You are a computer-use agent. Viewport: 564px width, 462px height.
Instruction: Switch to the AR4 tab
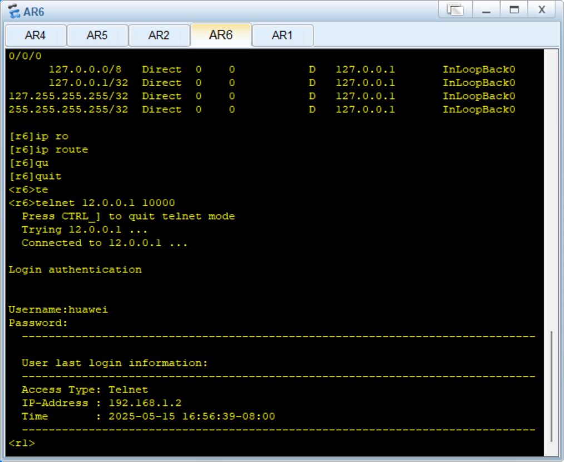[x=36, y=35]
